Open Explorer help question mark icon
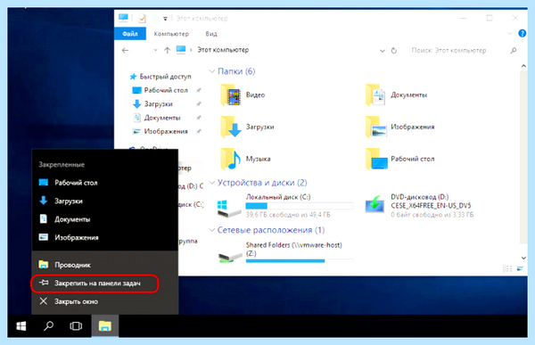 pyautogui.click(x=522, y=34)
